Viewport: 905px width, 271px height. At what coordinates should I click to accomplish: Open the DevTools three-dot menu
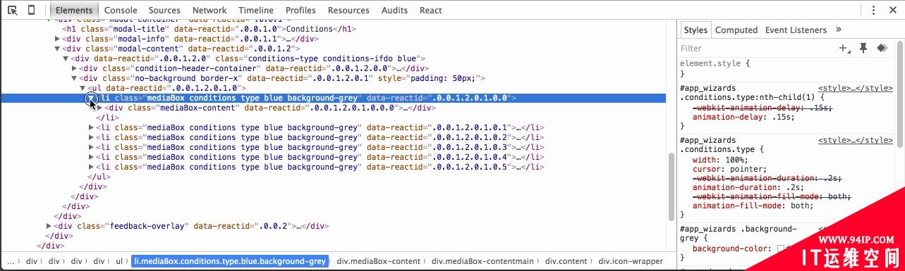(873, 11)
